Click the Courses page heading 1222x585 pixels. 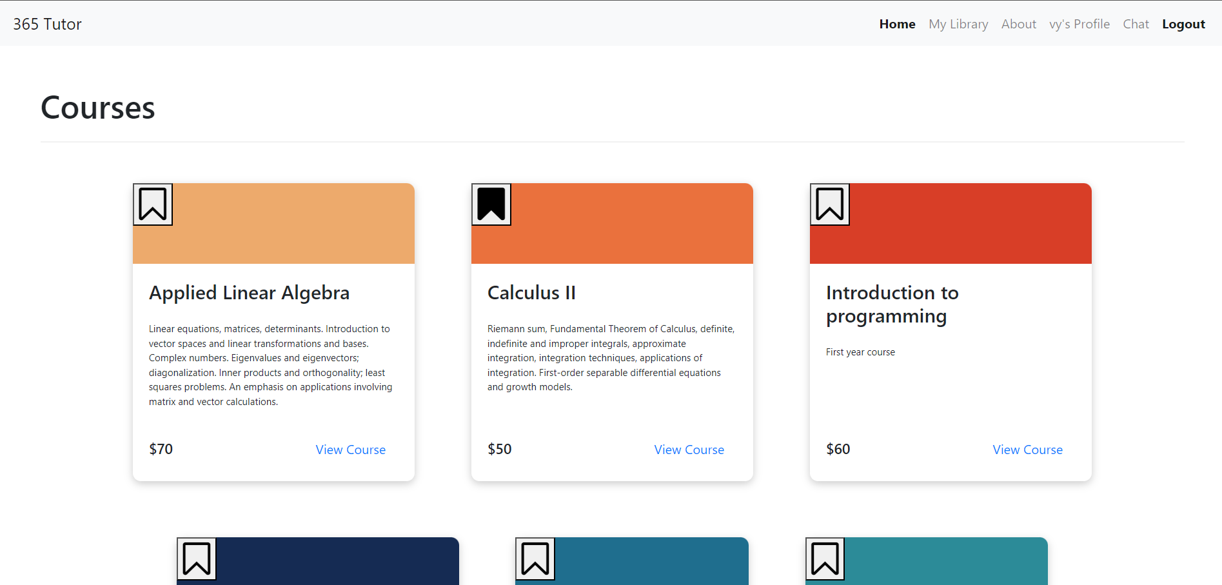98,108
